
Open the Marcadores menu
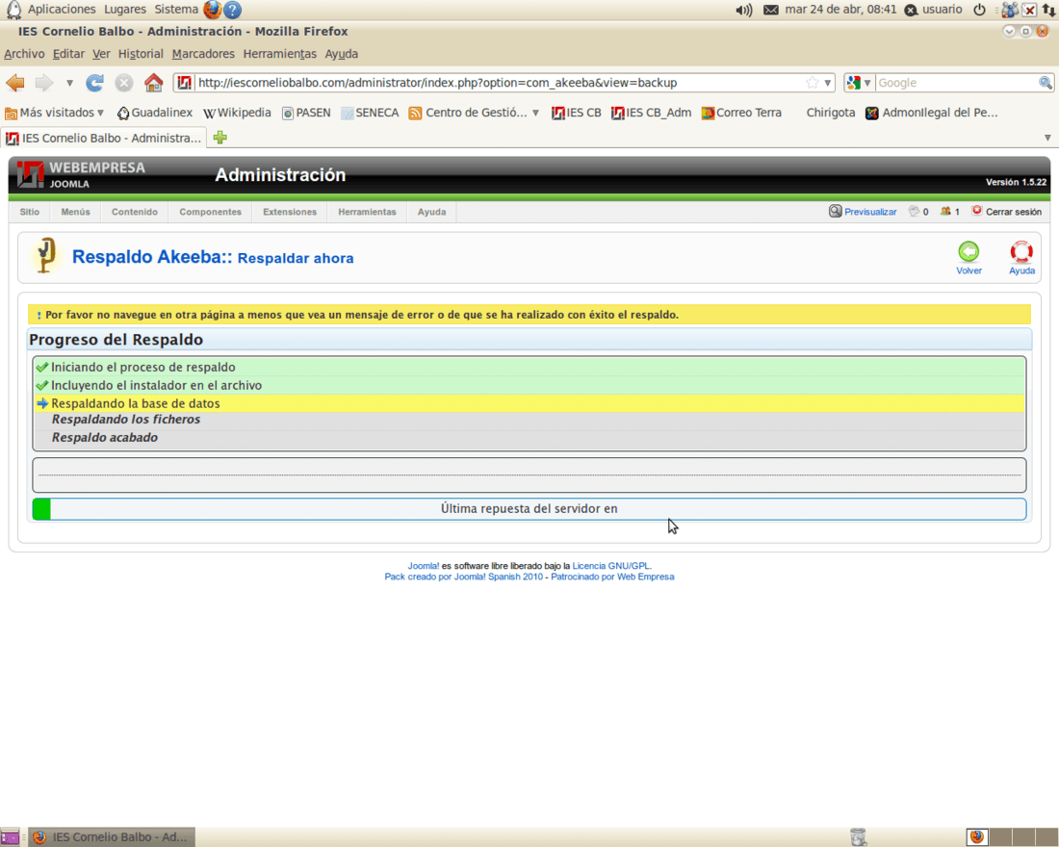click(x=203, y=54)
